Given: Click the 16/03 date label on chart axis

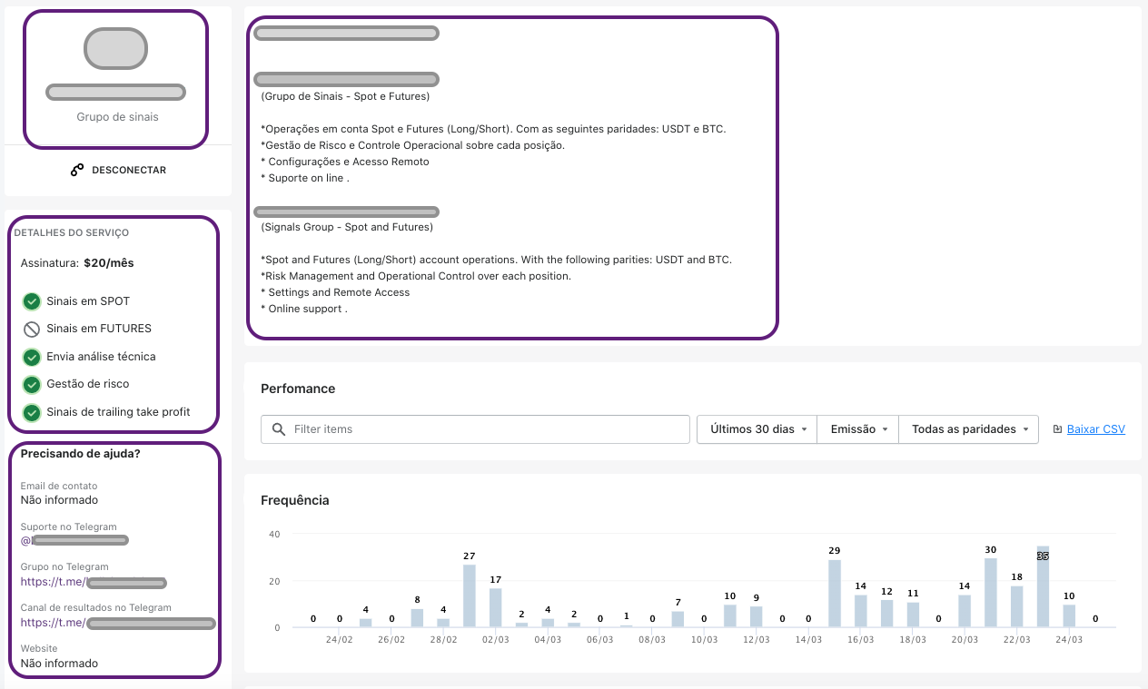Looking at the screenshot, I should pyautogui.click(x=860, y=639).
